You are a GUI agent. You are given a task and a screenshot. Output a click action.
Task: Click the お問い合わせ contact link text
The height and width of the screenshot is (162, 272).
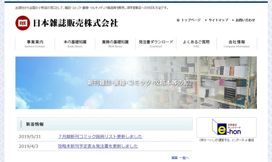[x=245, y=20]
